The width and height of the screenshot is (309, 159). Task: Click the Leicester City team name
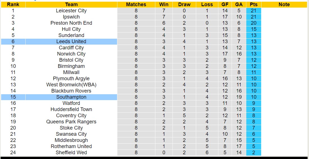tap(71, 11)
